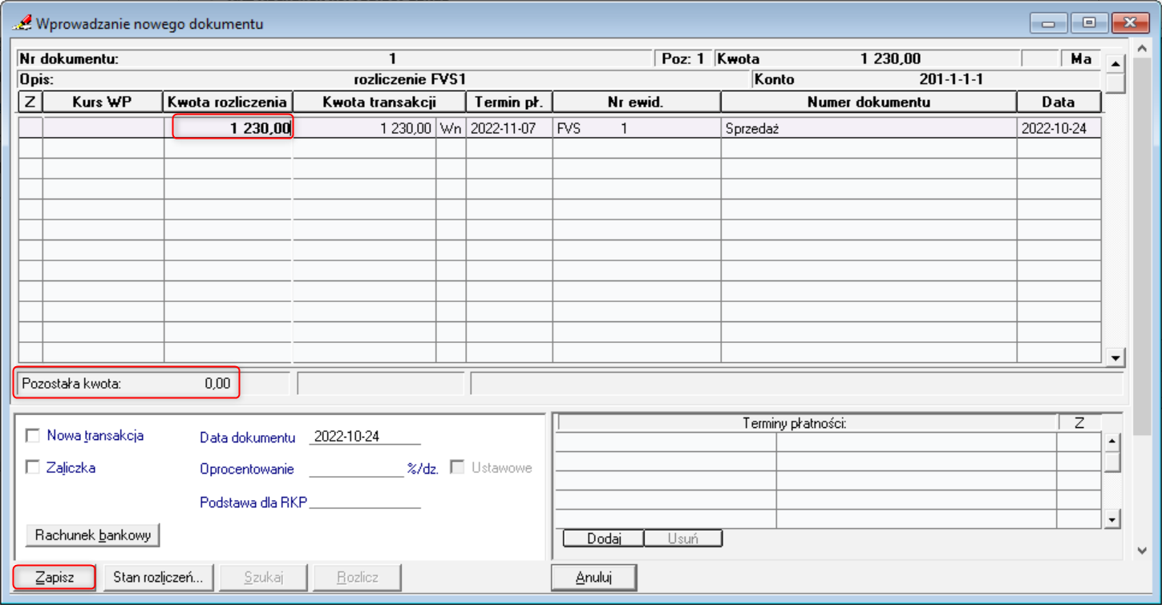Cancel with the Anuluj button
The height and width of the screenshot is (605, 1162).
594,578
